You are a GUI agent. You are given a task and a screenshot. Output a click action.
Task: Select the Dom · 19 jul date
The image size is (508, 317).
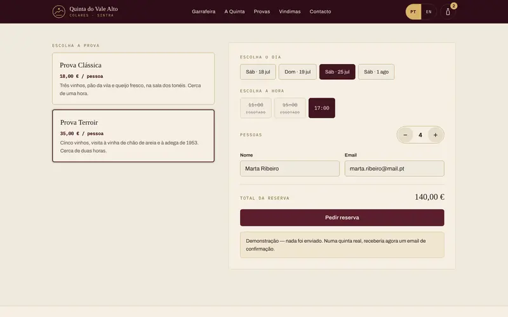pos(297,72)
